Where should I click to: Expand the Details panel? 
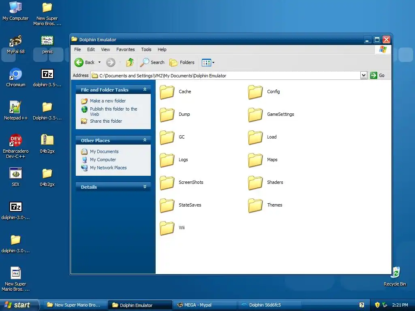point(145,187)
